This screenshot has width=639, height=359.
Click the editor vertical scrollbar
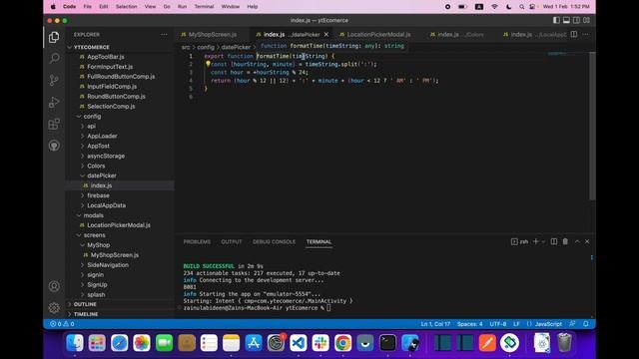pos(592,127)
